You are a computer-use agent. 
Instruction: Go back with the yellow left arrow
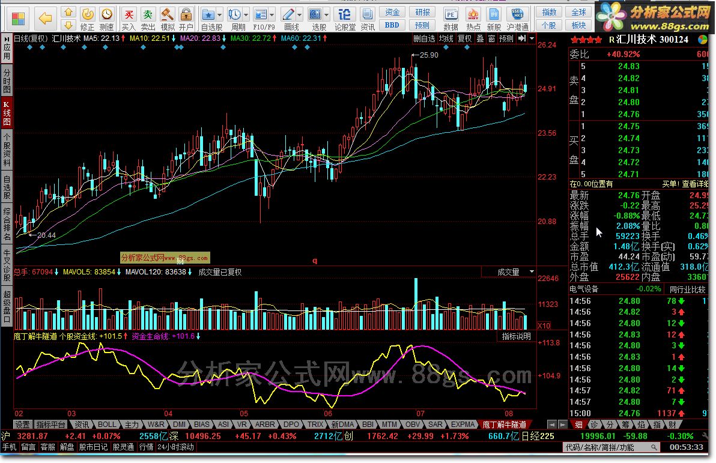pos(45,19)
